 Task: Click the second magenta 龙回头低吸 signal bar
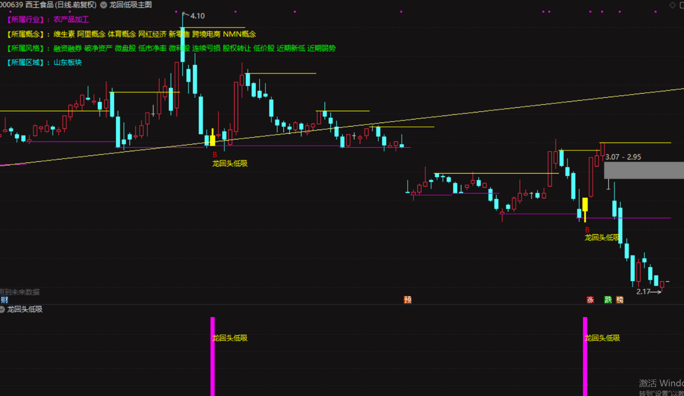click(x=585, y=356)
